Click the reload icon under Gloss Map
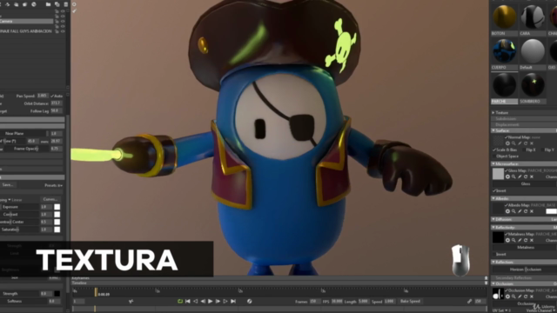Viewport: 557px width, 313px height. click(x=526, y=176)
